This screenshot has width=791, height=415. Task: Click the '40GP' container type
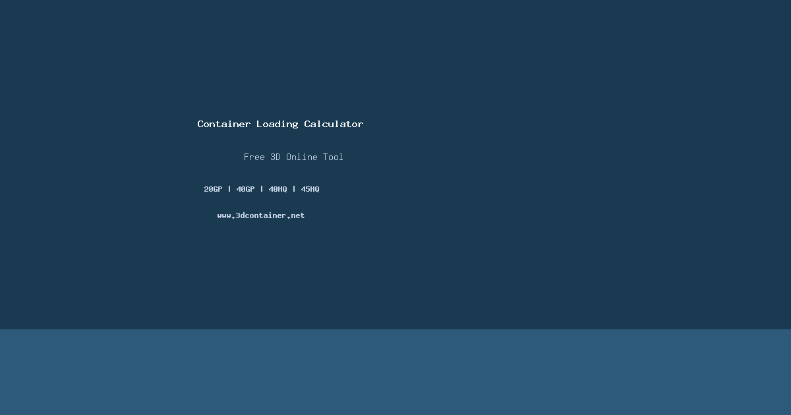245,189
